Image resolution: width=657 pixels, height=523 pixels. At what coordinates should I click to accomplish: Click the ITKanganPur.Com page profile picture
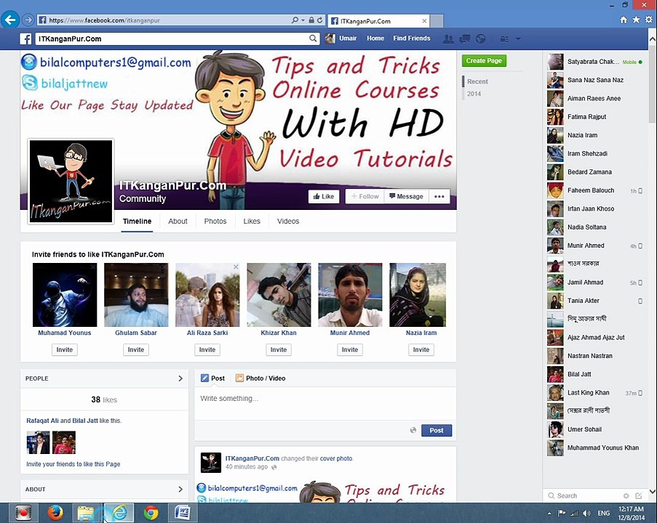tap(71, 181)
